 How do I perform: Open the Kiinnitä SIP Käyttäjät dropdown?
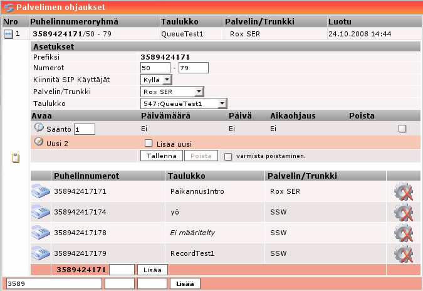pos(156,80)
